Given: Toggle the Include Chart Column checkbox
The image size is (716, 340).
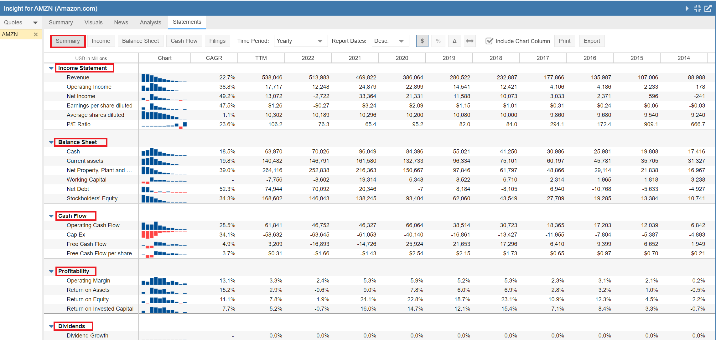Looking at the screenshot, I should point(489,41).
